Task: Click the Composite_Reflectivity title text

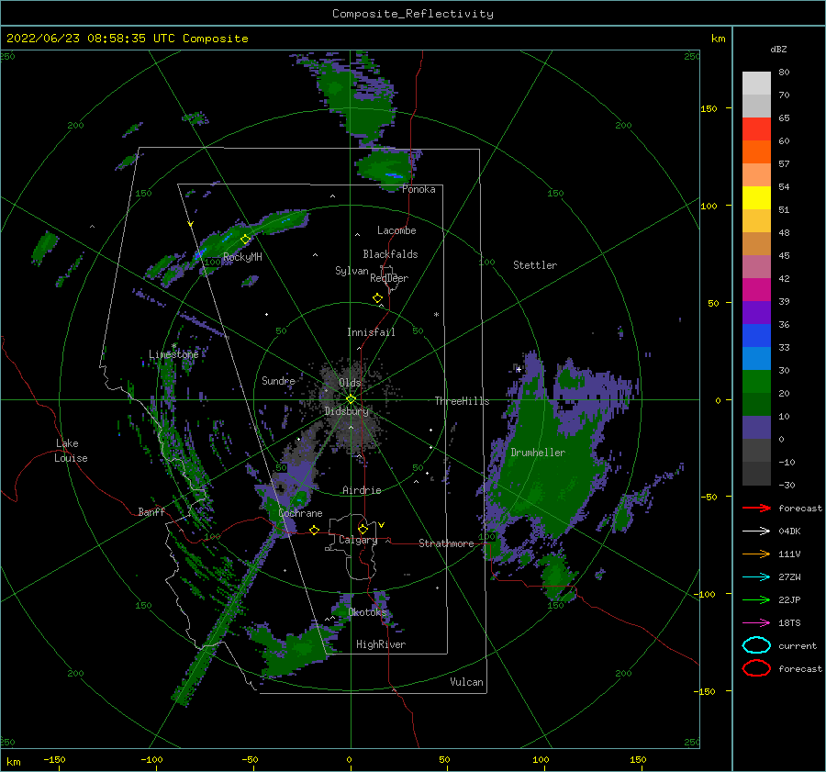Action: point(413,14)
